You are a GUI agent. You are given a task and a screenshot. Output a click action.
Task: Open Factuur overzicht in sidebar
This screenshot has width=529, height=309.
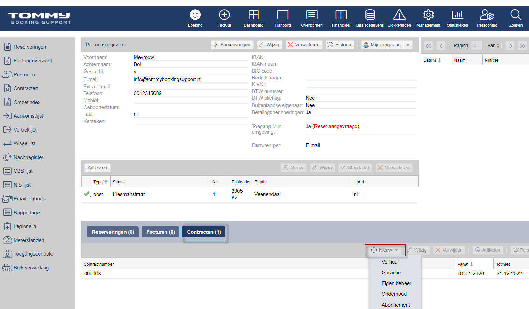pyautogui.click(x=33, y=61)
